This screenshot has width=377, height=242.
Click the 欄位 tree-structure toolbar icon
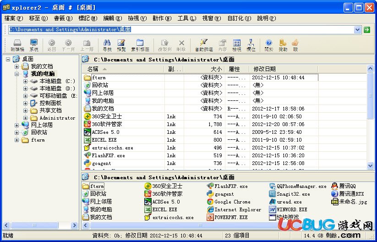[251, 45]
